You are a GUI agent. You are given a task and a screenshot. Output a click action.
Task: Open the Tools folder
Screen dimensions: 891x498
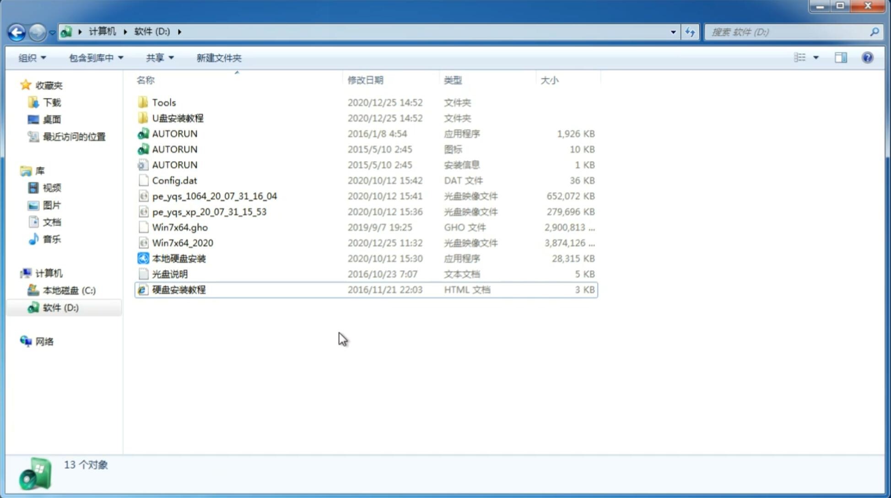pyautogui.click(x=163, y=102)
